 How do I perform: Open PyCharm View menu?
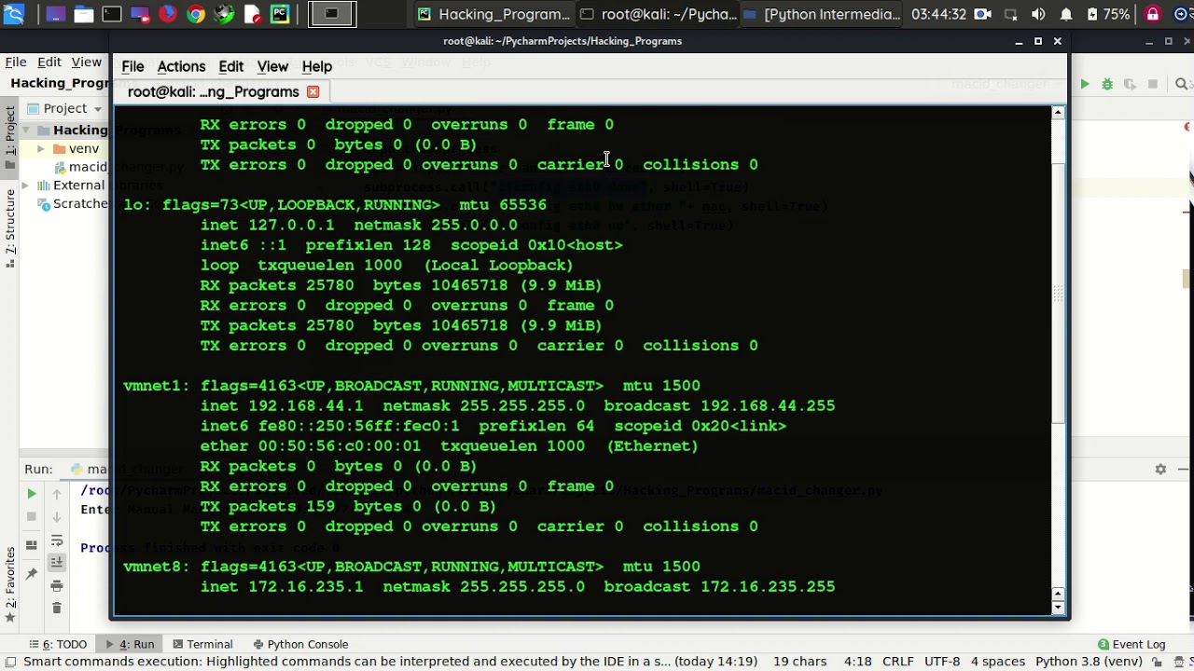[x=87, y=62]
